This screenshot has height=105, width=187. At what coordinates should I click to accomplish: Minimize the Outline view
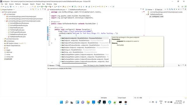183,9
